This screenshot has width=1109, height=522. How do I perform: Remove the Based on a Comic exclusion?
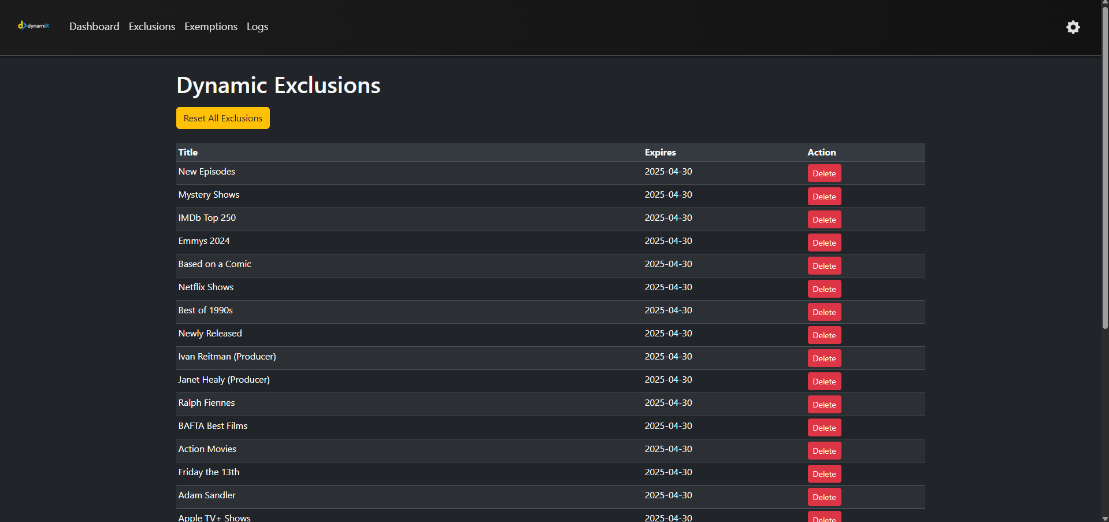[824, 266]
